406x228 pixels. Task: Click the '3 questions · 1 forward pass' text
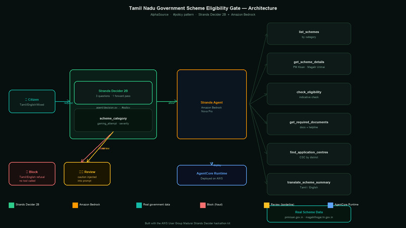click(x=113, y=96)
